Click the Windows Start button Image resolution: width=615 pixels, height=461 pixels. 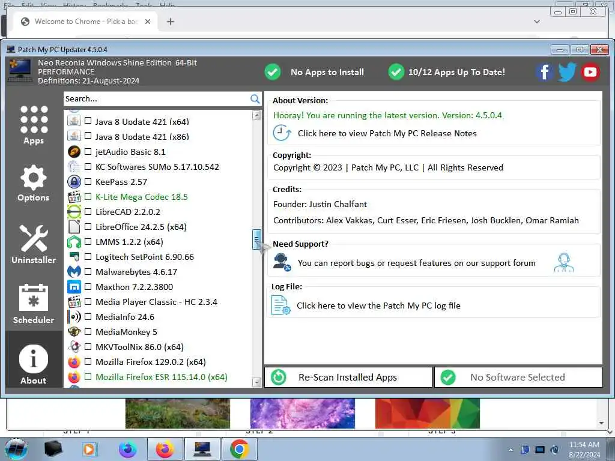click(x=16, y=449)
